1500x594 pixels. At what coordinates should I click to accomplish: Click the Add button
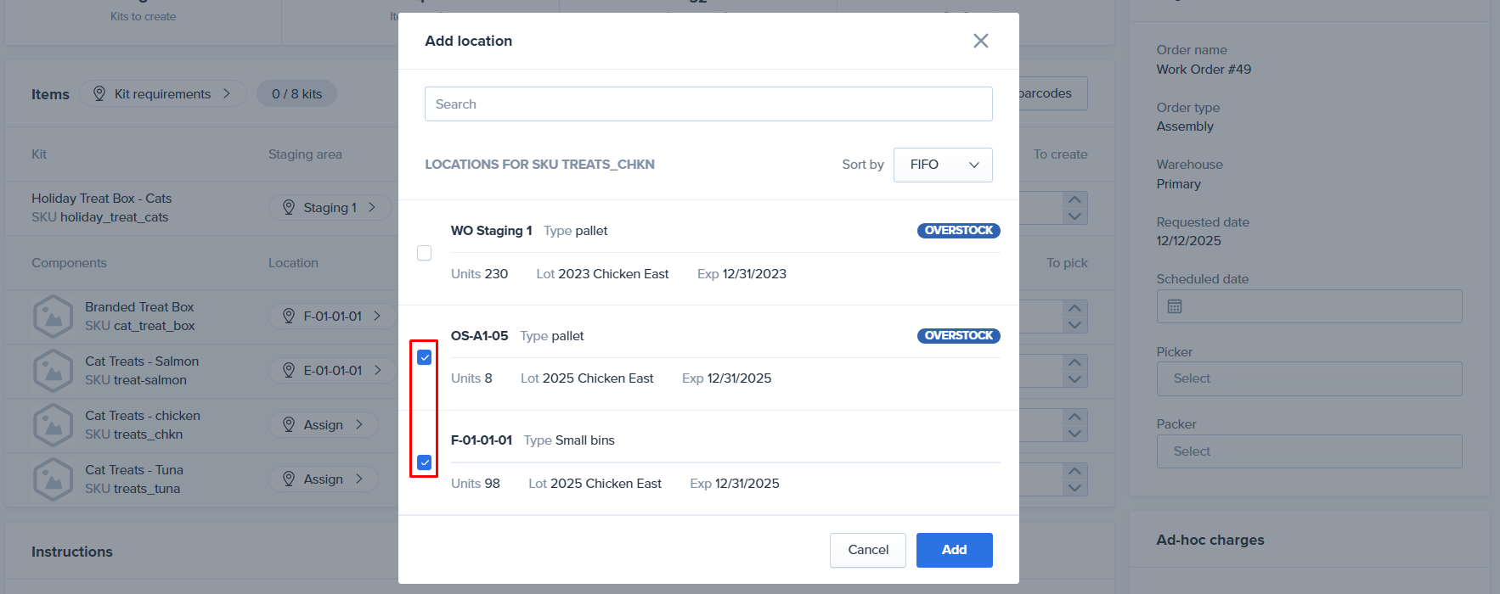(x=954, y=550)
